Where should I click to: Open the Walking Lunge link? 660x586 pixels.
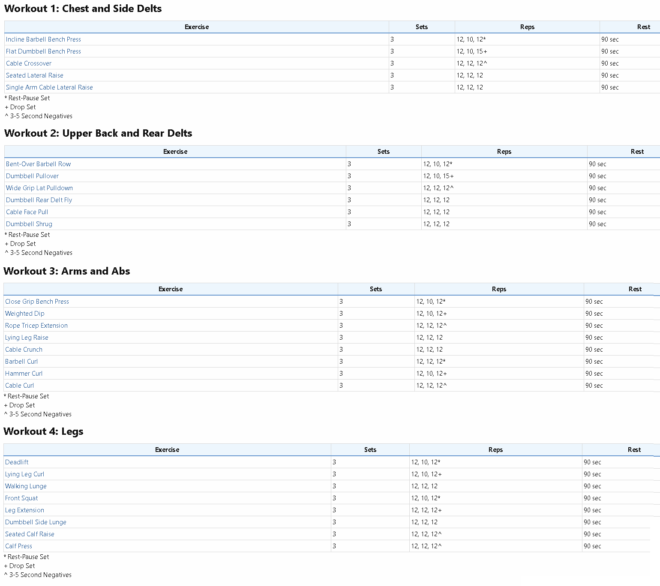pyautogui.click(x=26, y=486)
